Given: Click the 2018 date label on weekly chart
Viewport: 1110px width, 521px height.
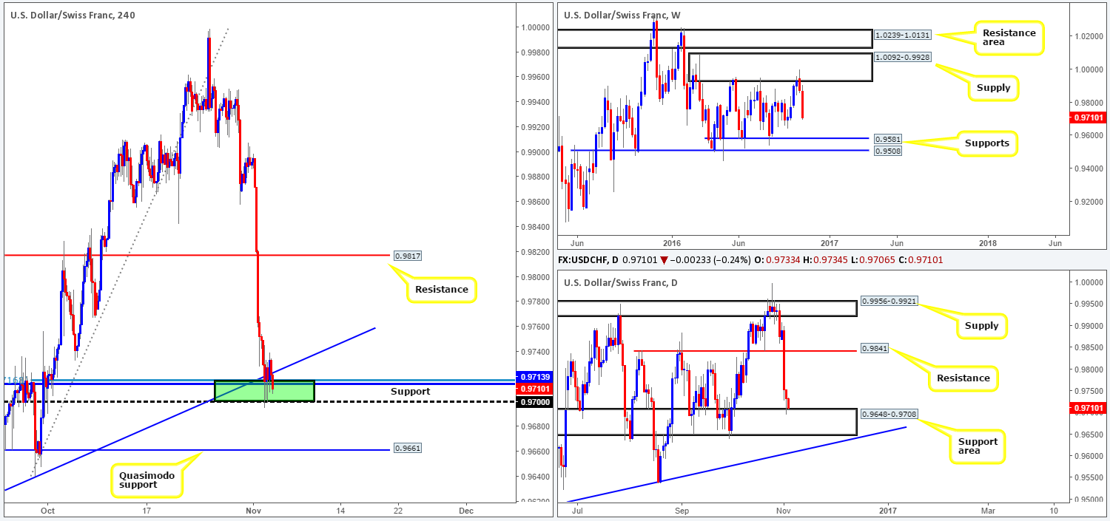Looking at the screenshot, I should click(x=988, y=243).
